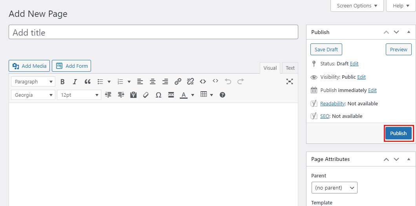Click the Add title field
416x206 pixels.
tap(153, 32)
